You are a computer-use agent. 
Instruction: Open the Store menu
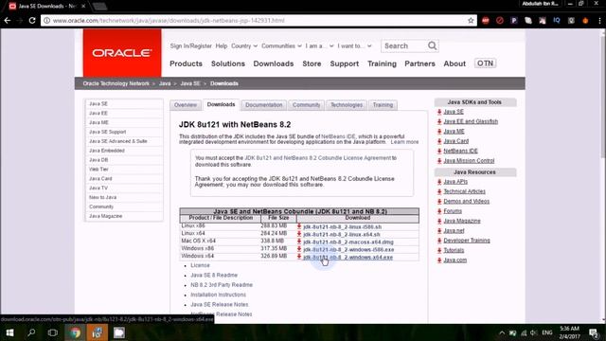tap(312, 63)
